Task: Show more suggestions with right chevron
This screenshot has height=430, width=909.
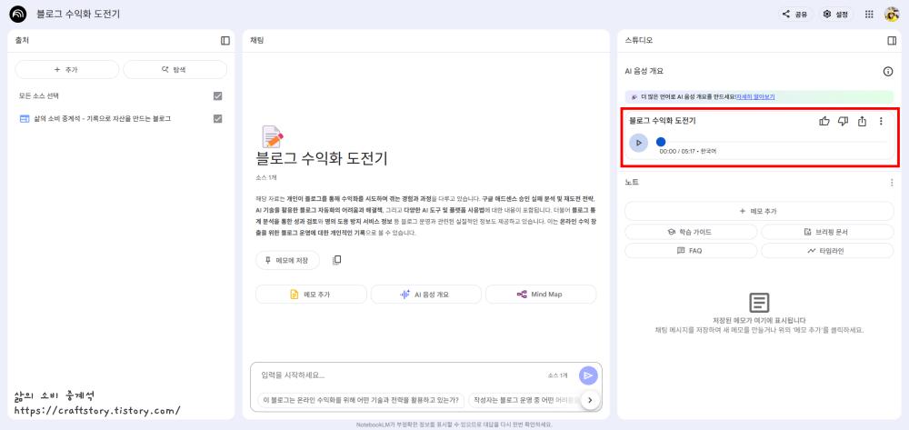Action: [590, 400]
